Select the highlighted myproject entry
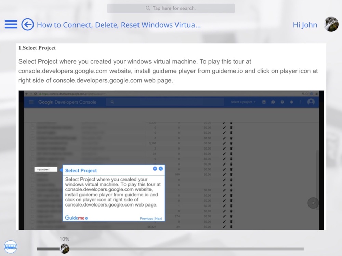This screenshot has height=256, width=342. tap(46, 169)
